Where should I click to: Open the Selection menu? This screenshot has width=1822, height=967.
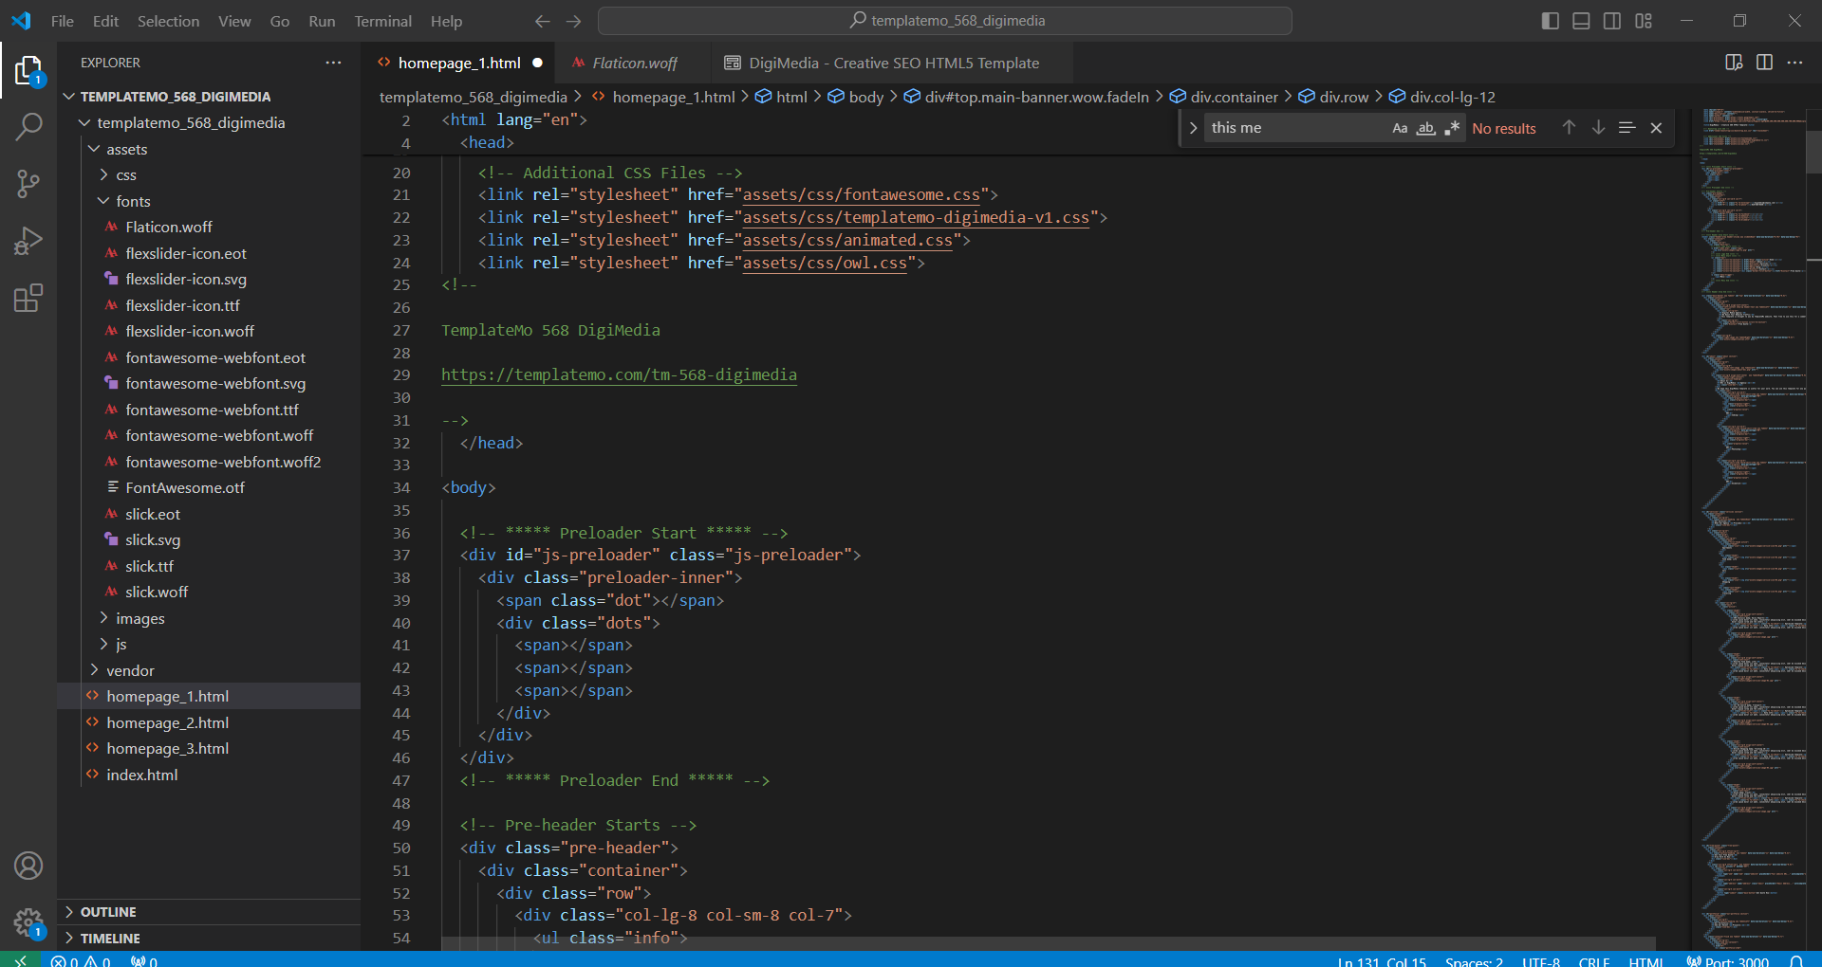(x=168, y=21)
